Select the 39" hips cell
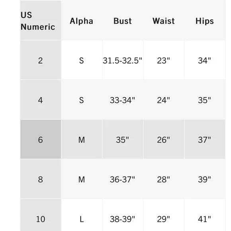Screen dimensions: 231x231 [205, 179]
